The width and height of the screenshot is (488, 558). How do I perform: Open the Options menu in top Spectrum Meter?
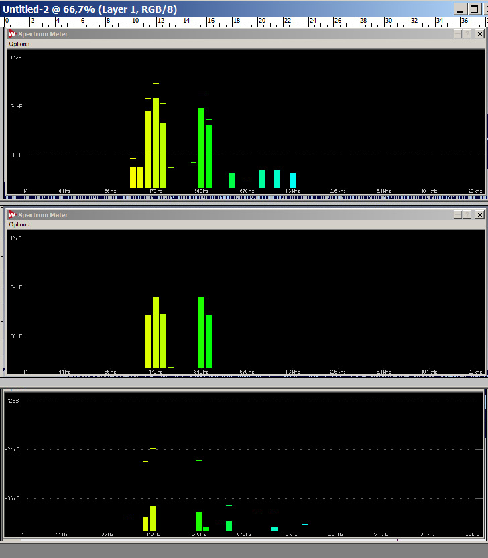(x=19, y=44)
